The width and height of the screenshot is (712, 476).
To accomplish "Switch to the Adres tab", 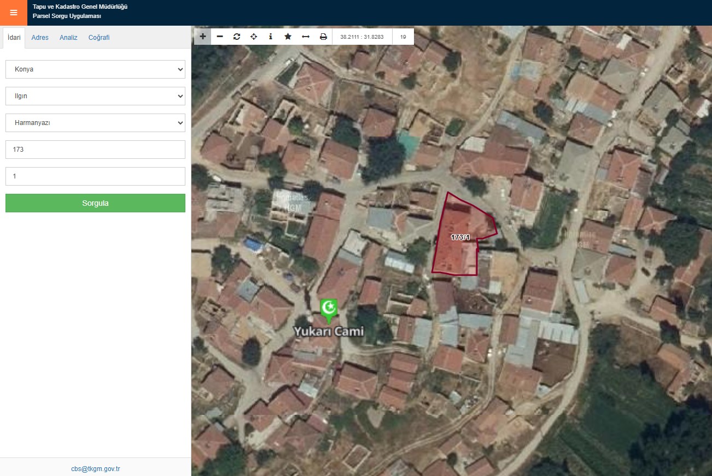I will pyautogui.click(x=40, y=38).
